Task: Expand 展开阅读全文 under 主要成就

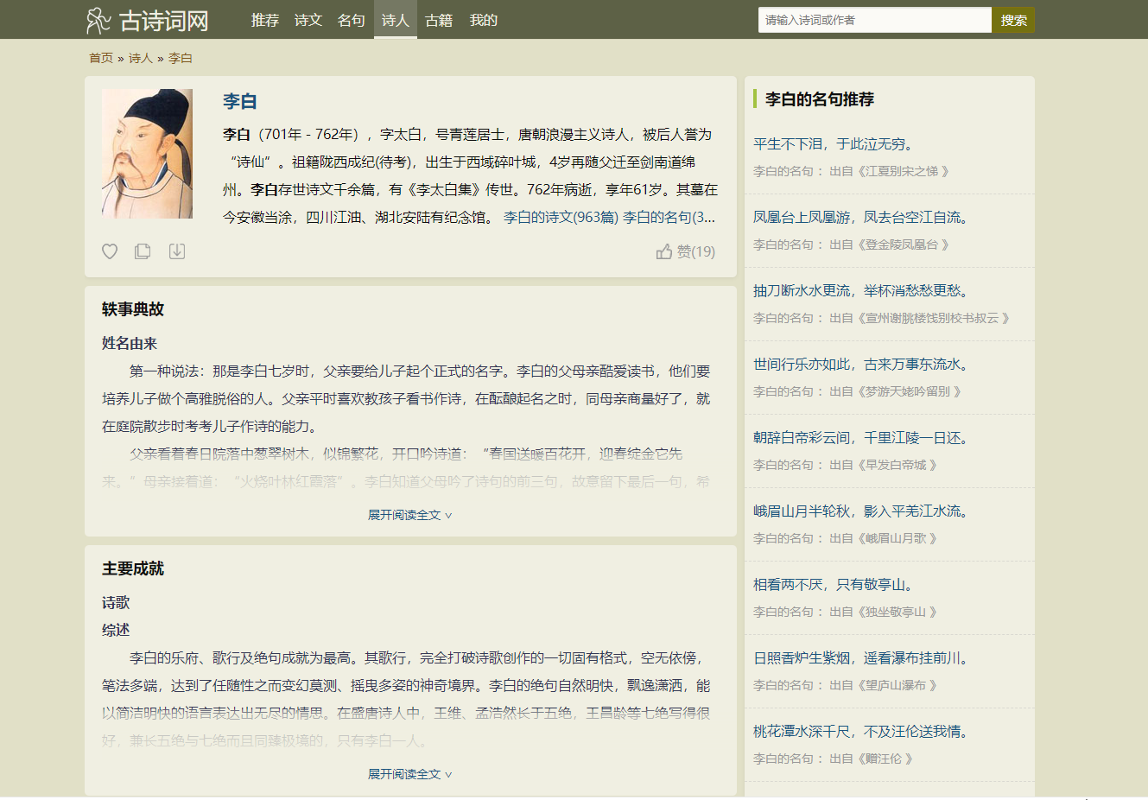Action: click(x=410, y=774)
